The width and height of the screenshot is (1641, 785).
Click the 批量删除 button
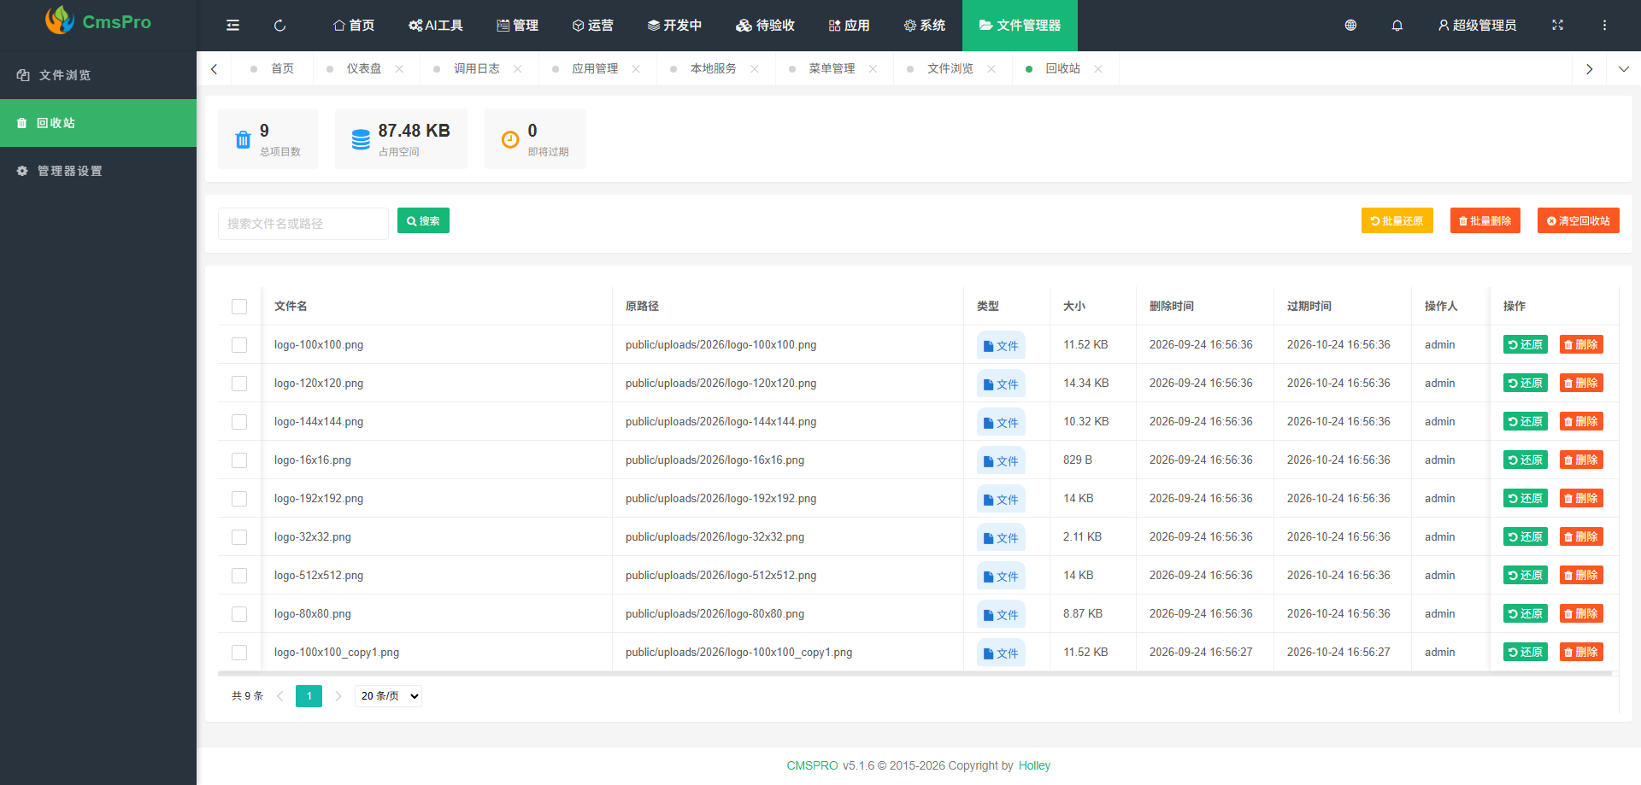click(x=1485, y=221)
